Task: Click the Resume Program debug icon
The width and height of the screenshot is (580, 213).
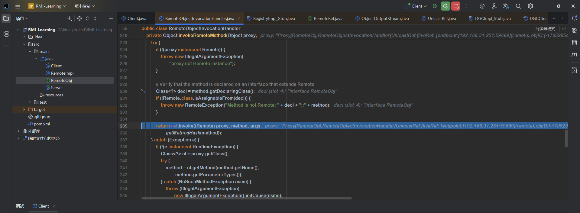Action: pyautogui.click(x=435, y=6)
